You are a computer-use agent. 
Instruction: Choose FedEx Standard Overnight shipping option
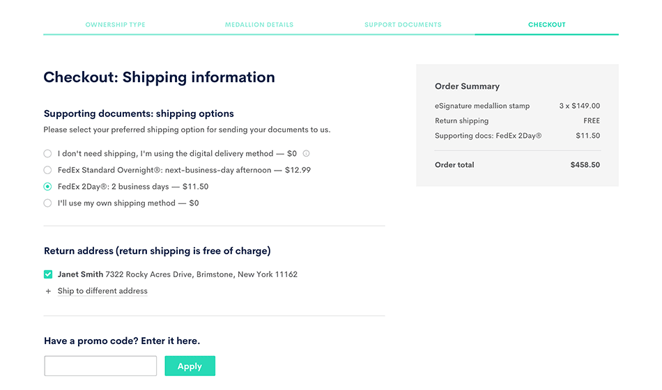coord(47,170)
